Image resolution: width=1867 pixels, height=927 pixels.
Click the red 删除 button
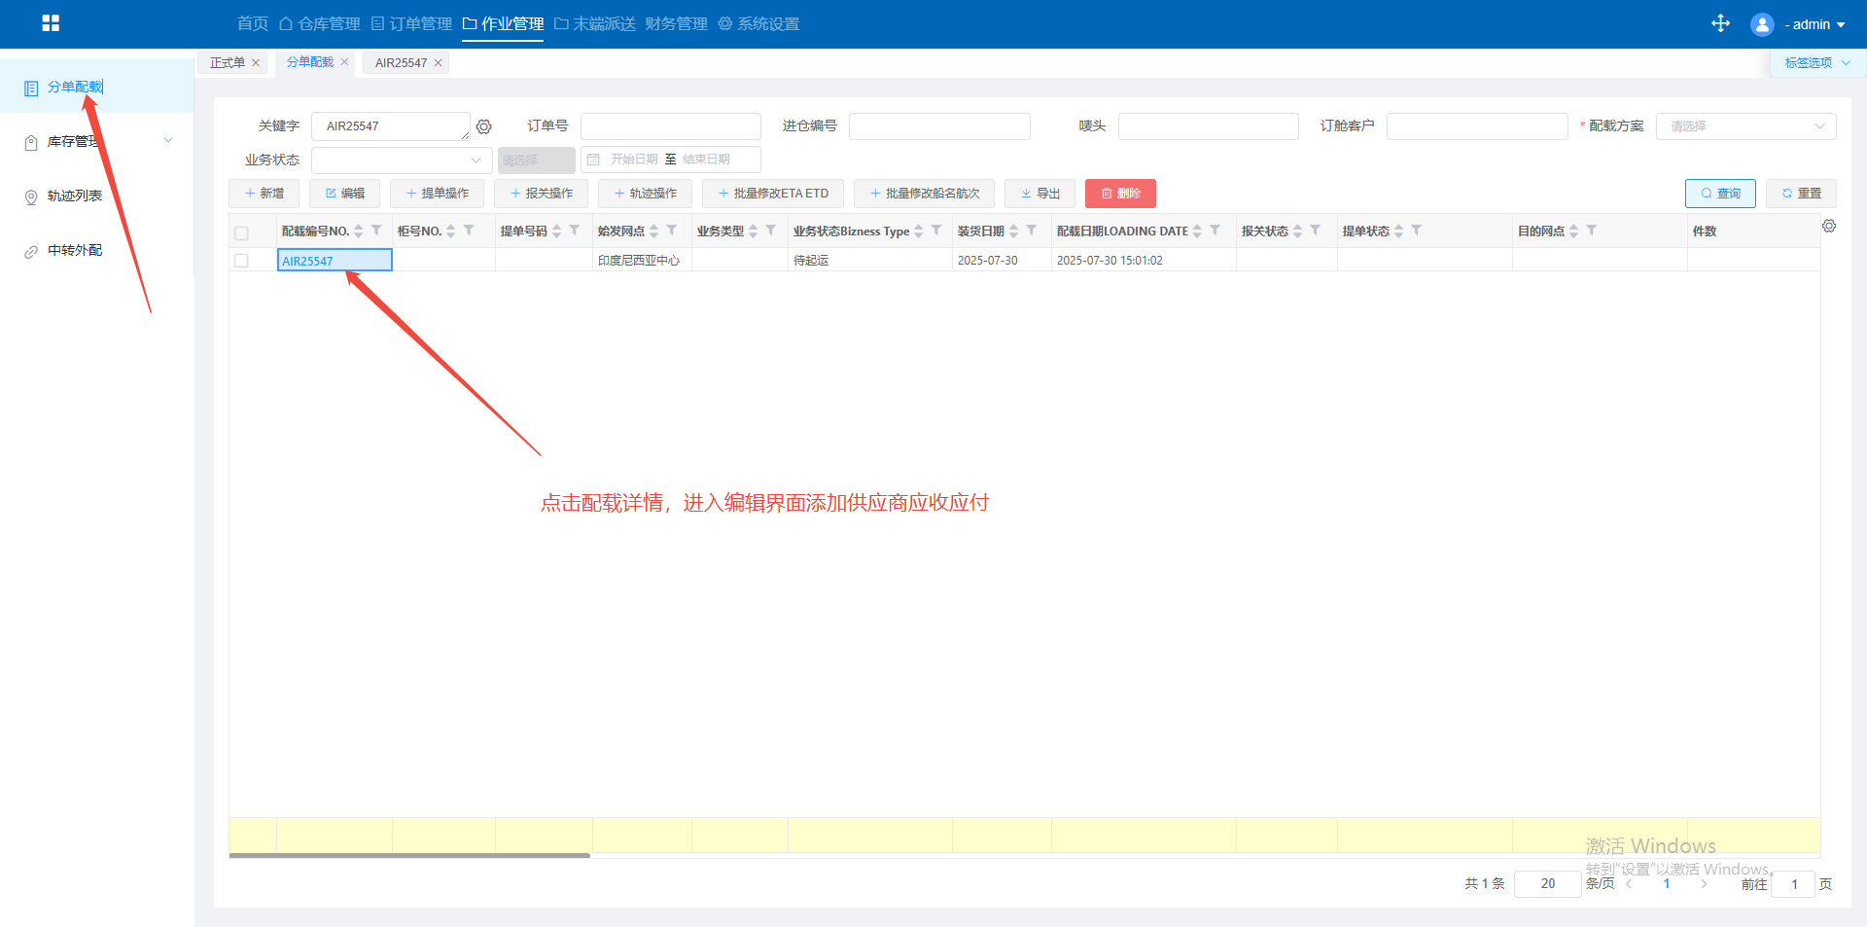1120,194
